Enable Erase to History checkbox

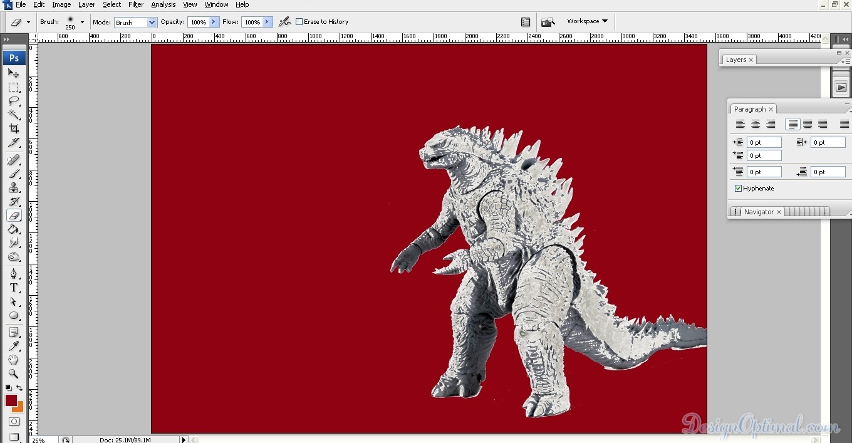tap(299, 22)
